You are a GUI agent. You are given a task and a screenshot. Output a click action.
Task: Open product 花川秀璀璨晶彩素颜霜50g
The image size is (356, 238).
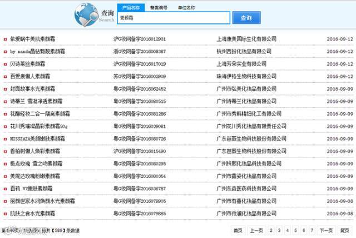pos(39,126)
